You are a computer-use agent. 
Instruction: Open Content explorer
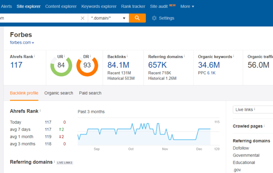pos(61,7)
